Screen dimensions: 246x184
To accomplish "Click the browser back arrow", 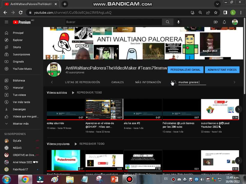I will 5,13.
